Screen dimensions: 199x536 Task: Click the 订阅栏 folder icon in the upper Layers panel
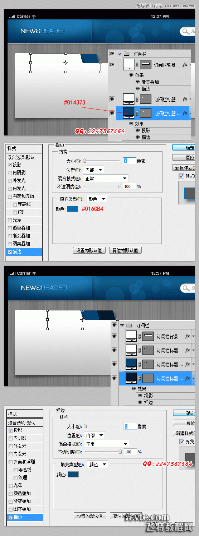click(x=127, y=54)
